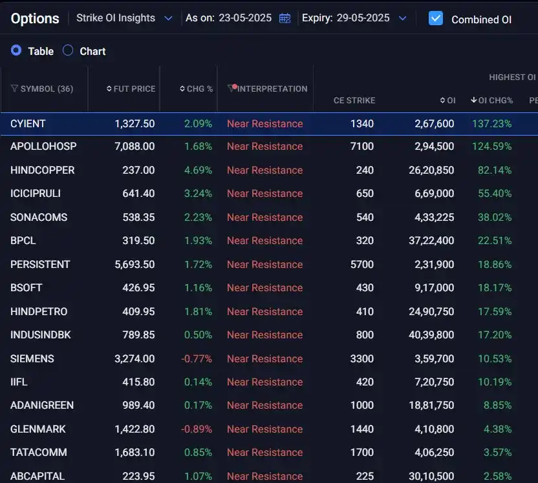This screenshot has width=538, height=483.
Task: Click BPCL Near Resistance interpretation
Action: (265, 241)
